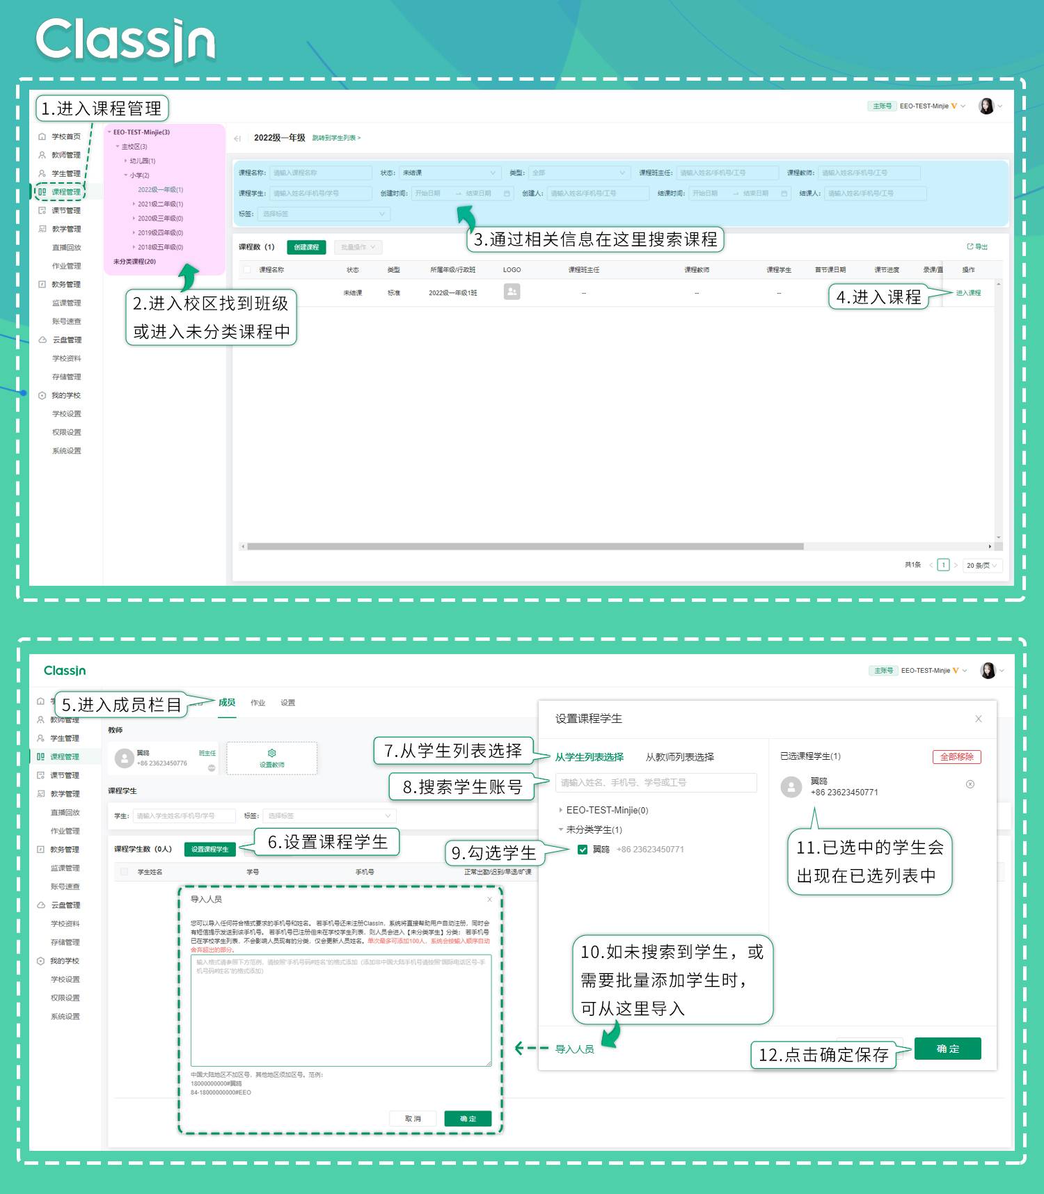The height and width of the screenshot is (1194, 1044).
Task: Collapse 未分类学生(1) in the student picker
Action: (x=561, y=830)
